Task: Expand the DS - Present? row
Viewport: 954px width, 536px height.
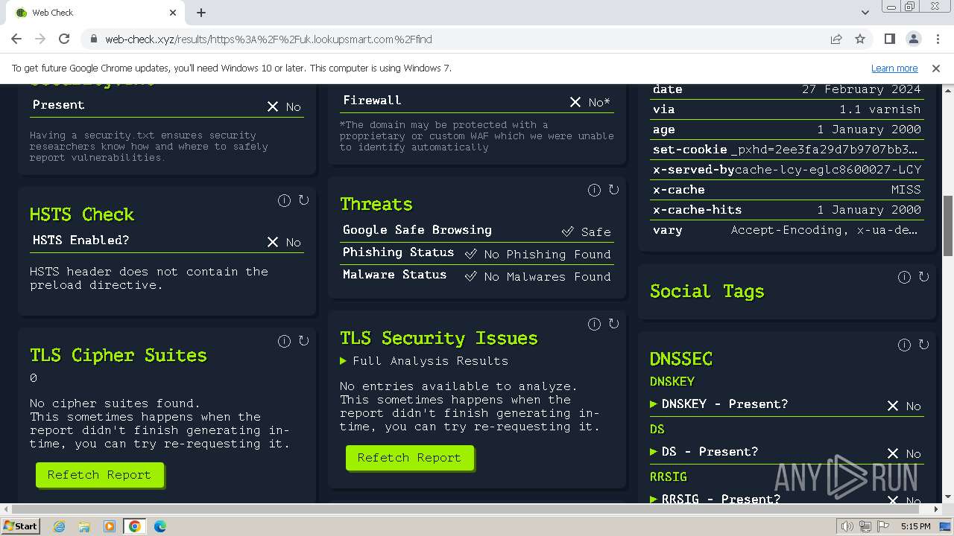Action: [x=704, y=452]
